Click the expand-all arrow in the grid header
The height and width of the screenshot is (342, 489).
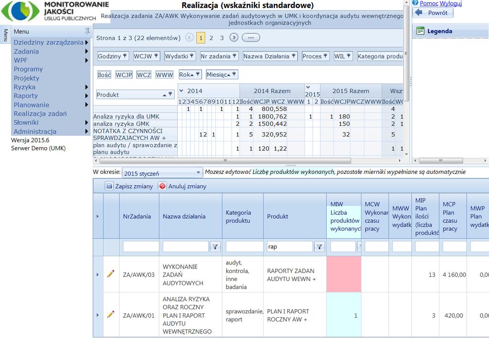pyautogui.click(x=97, y=216)
